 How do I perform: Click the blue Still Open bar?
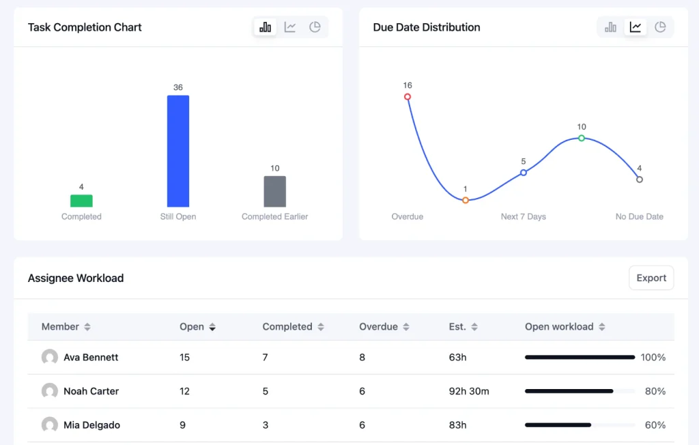(x=178, y=151)
